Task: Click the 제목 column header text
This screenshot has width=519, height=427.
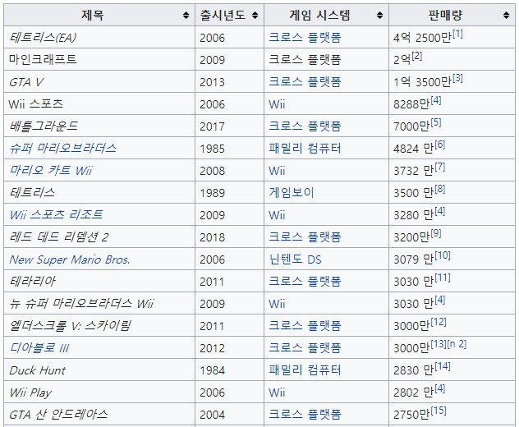Action: point(93,16)
